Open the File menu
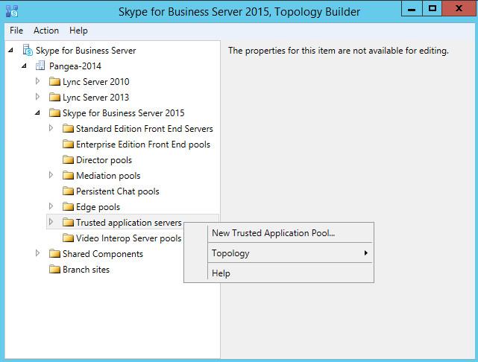This screenshot has width=478, height=362. [16, 31]
